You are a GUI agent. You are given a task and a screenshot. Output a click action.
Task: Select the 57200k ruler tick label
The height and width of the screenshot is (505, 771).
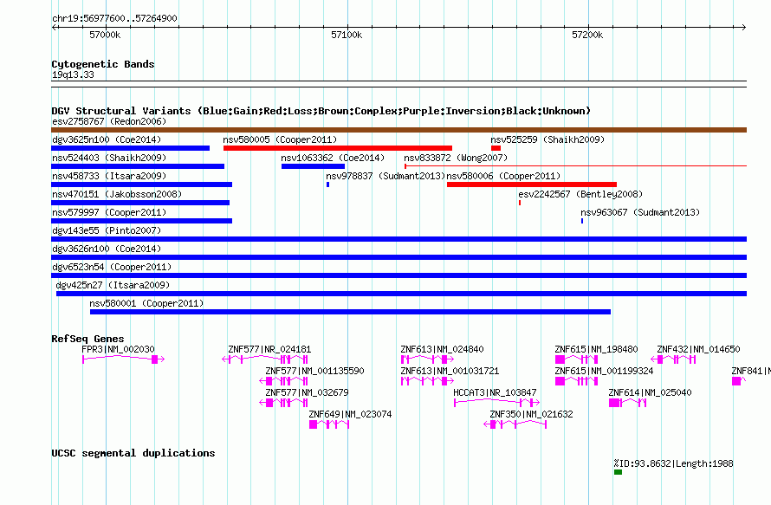587,35
